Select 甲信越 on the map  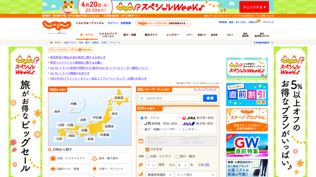point(97,118)
